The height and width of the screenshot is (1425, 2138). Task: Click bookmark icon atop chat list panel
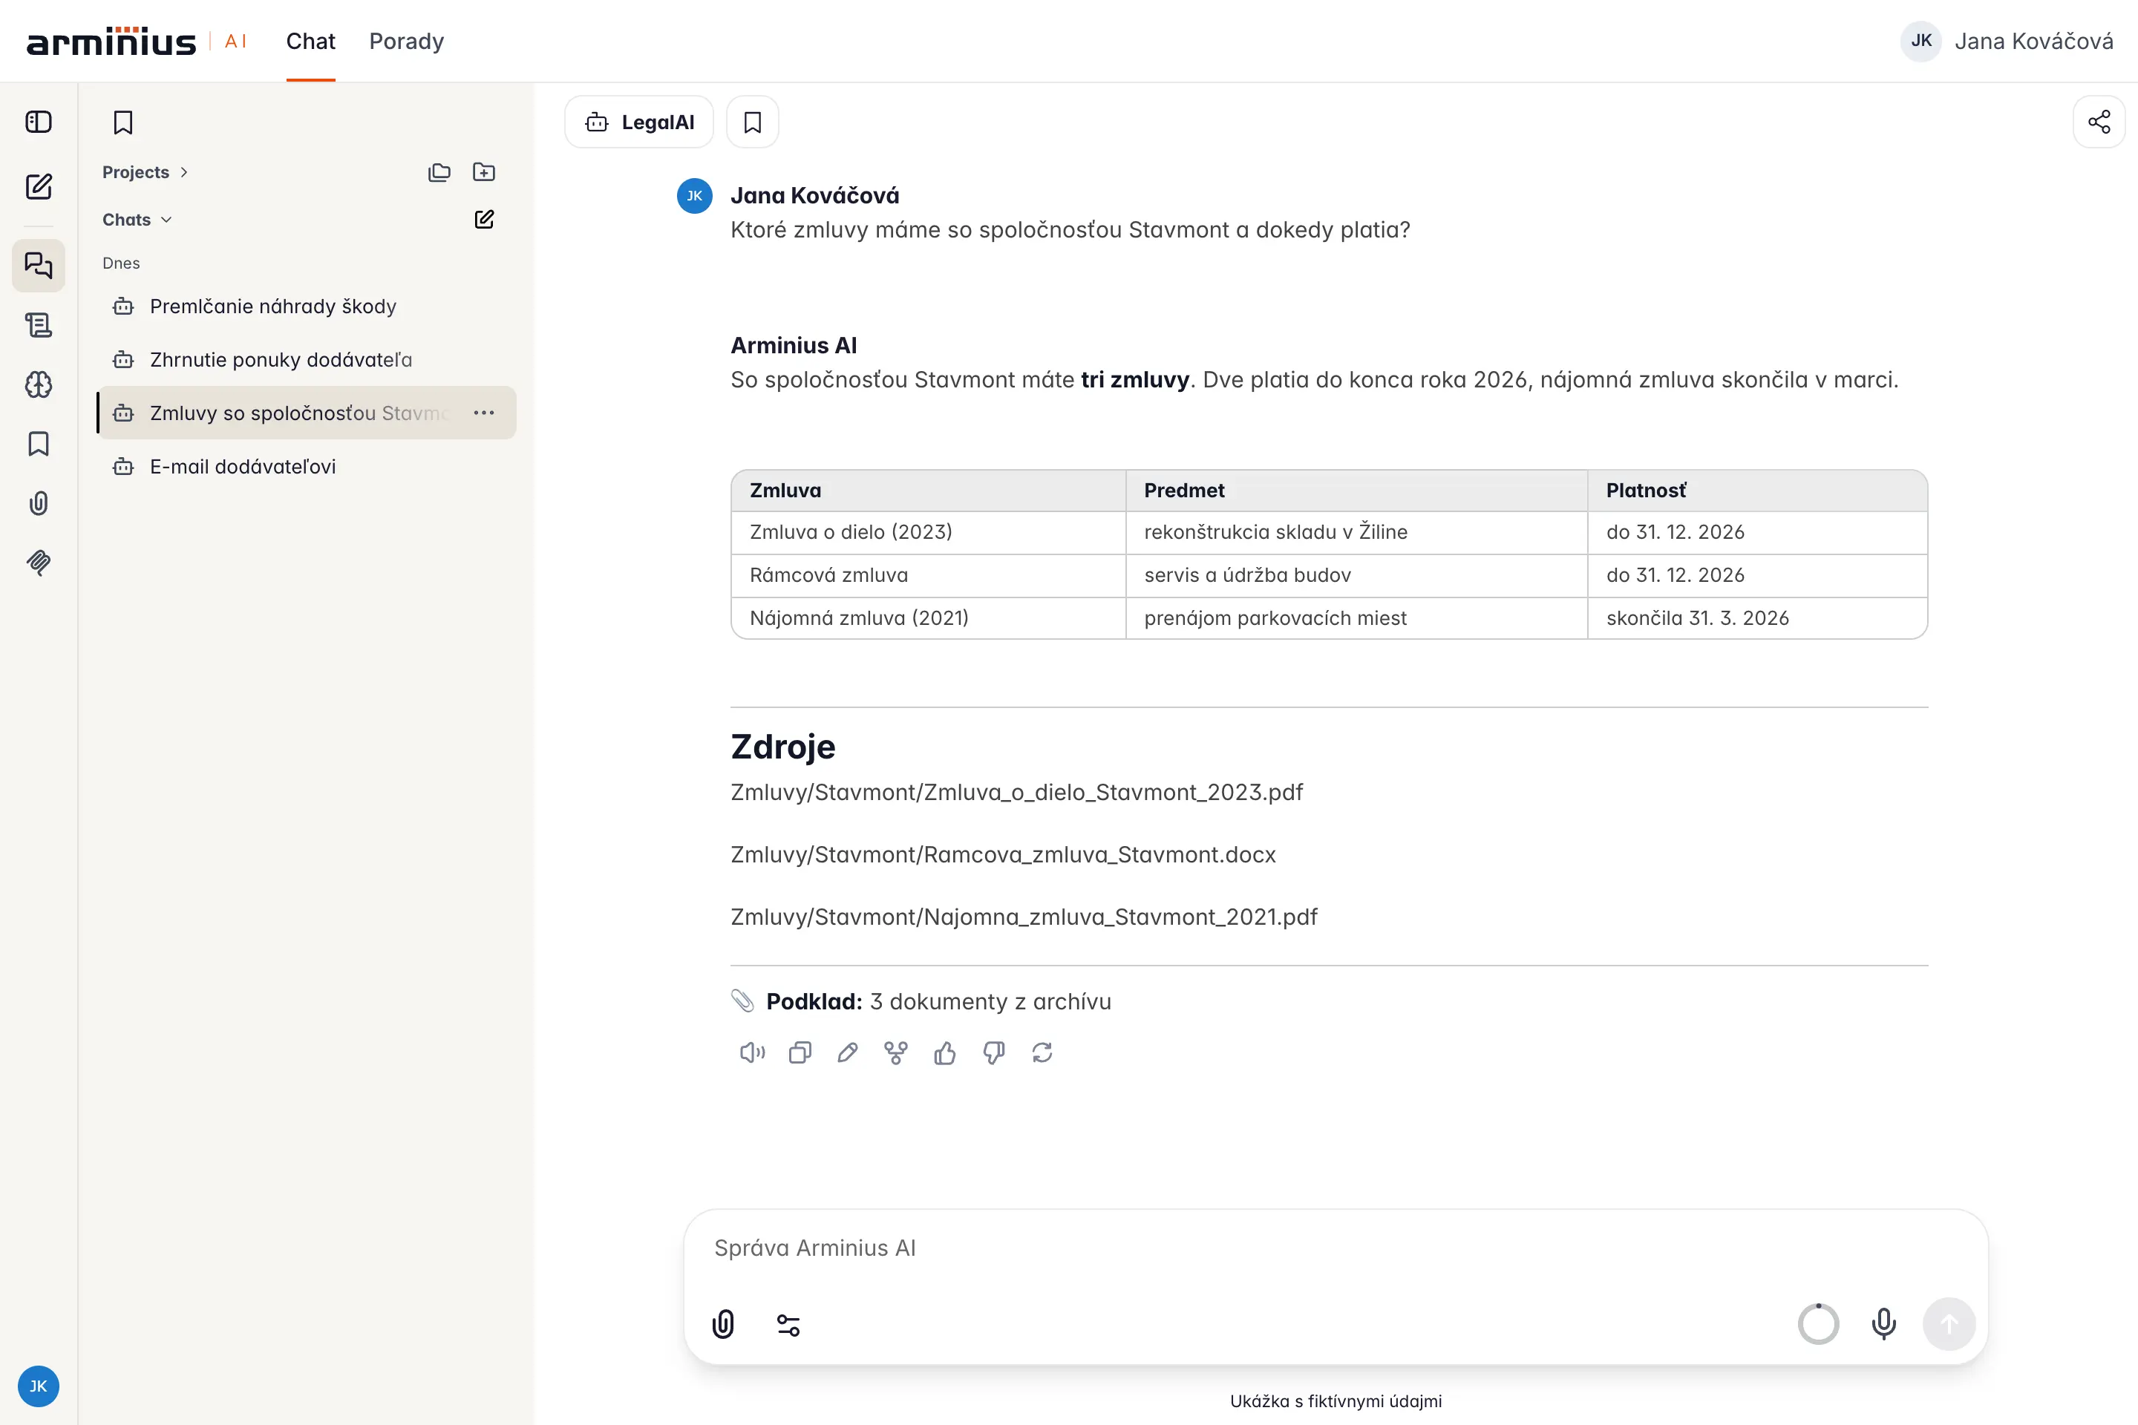[122, 122]
